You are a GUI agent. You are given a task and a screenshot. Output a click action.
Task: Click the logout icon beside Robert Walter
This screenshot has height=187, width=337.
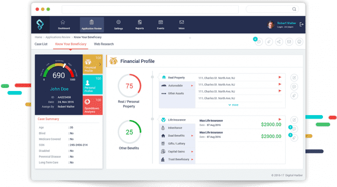coord(301,24)
